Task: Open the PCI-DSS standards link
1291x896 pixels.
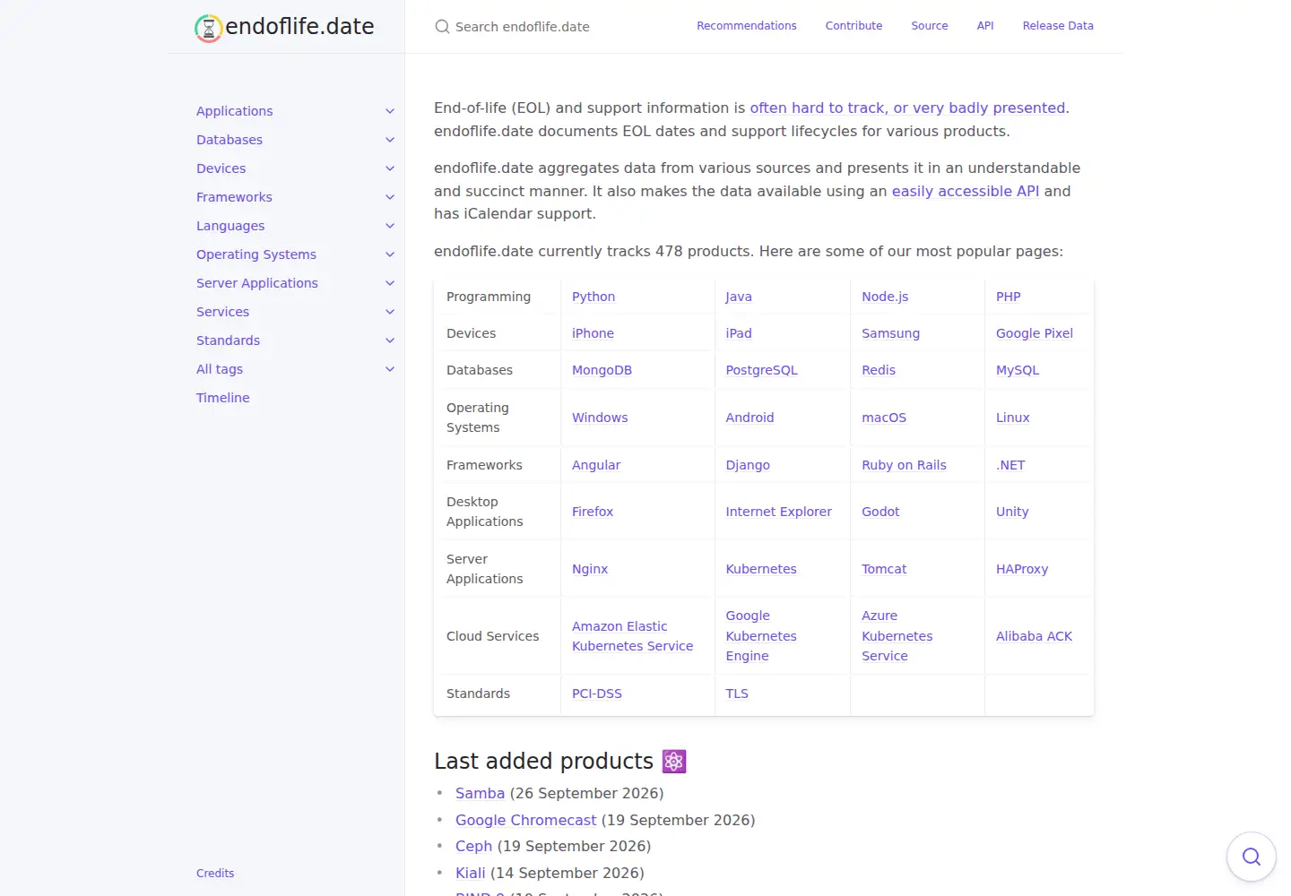Action: click(597, 694)
